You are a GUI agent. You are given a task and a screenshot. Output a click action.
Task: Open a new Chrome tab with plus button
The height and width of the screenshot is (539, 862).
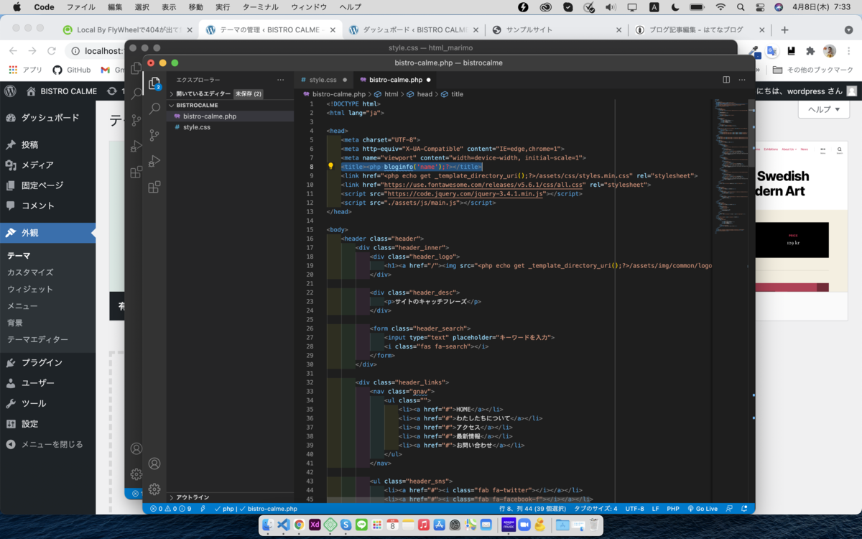pyautogui.click(x=784, y=29)
